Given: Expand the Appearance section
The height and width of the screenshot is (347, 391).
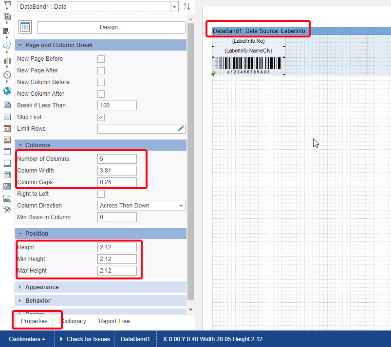Looking at the screenshot, I should click(42, 287).
